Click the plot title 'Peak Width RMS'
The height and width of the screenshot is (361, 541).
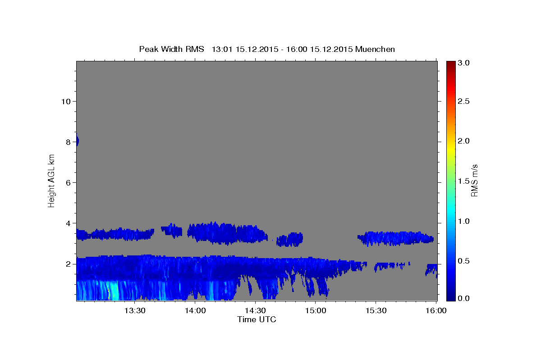click(171, 49)
